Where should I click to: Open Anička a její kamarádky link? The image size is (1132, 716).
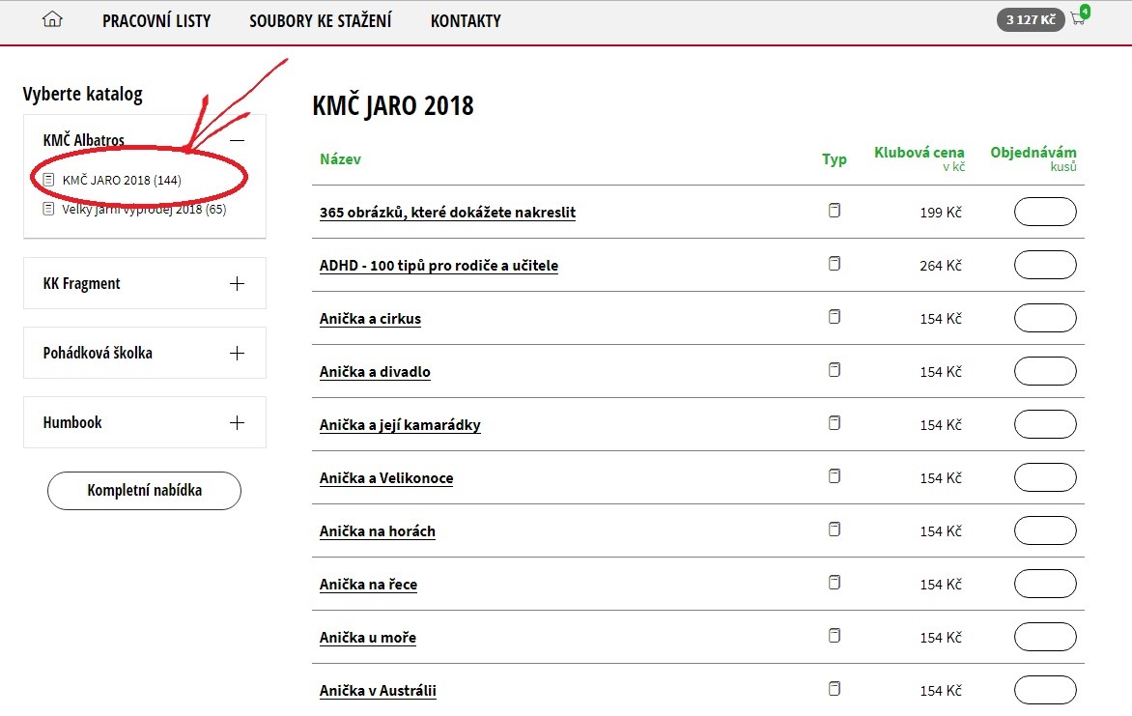tap(400, 425)
